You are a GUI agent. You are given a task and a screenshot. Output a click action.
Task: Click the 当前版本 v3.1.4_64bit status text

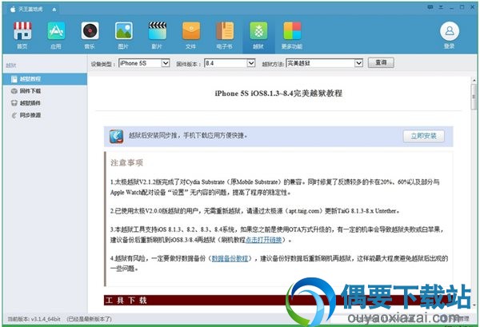coord(34,319)
